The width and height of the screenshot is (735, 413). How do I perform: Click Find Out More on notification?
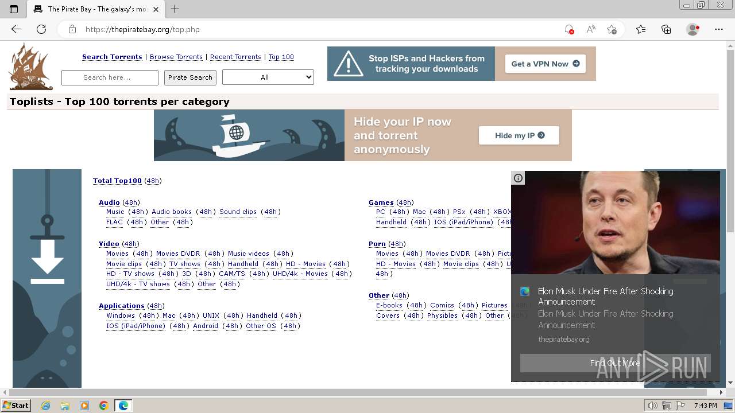pos(615,363)
